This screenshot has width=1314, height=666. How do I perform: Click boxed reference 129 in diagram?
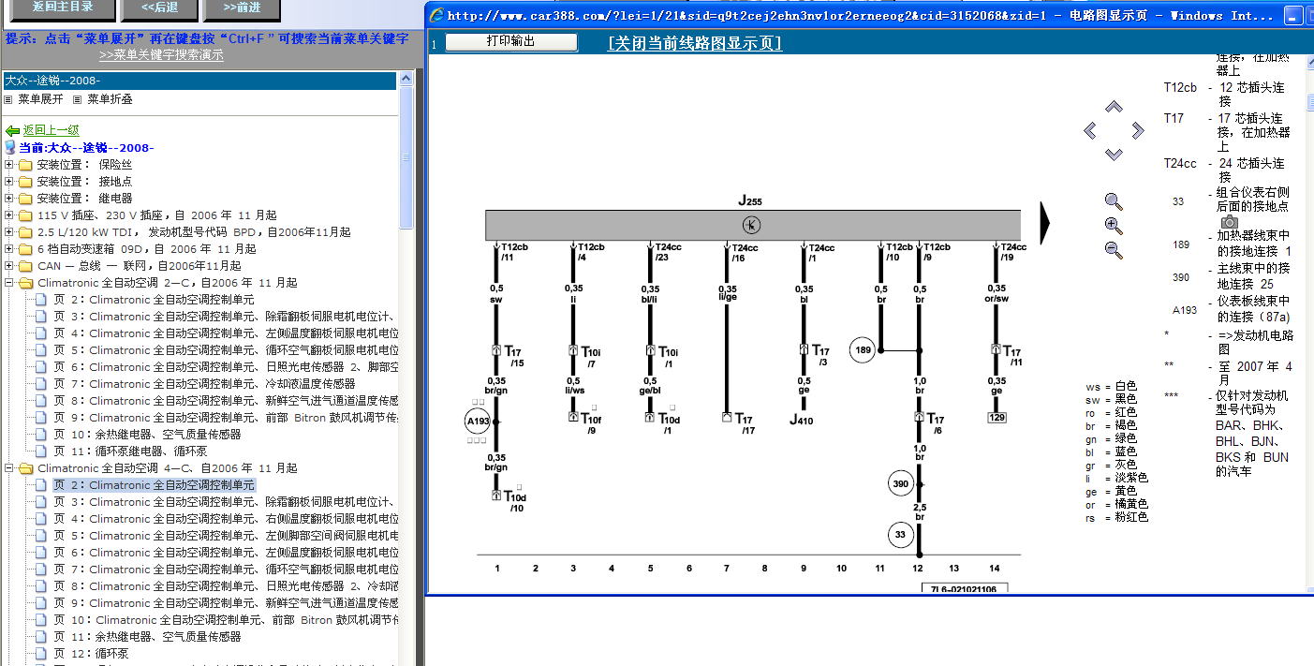(x=997, y=418)
